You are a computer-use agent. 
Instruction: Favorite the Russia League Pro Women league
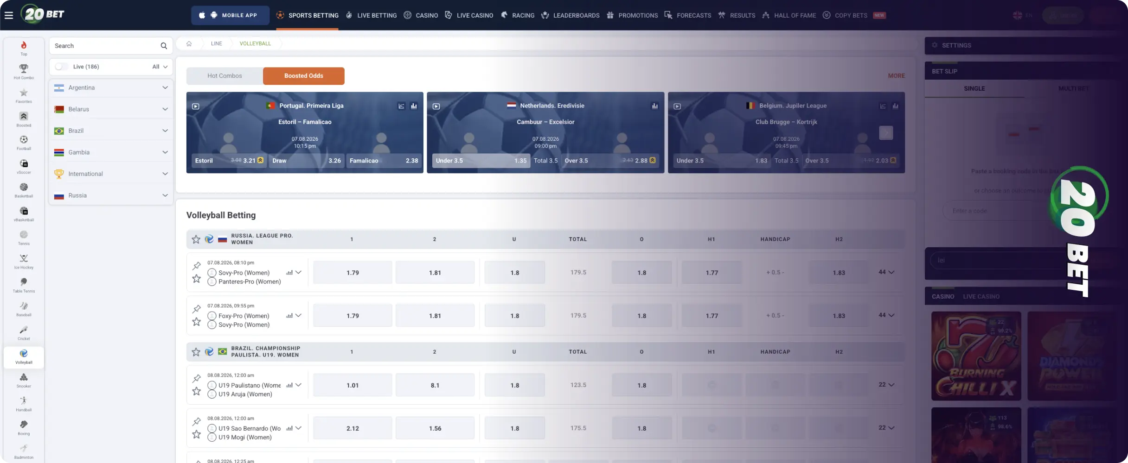pyautogui.click(x=196, y=239)
